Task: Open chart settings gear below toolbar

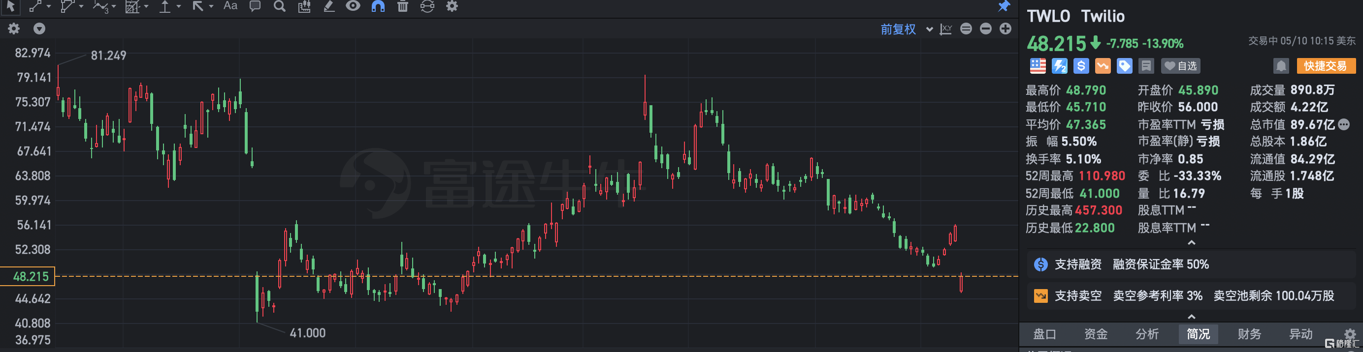Action: (14, 29)
